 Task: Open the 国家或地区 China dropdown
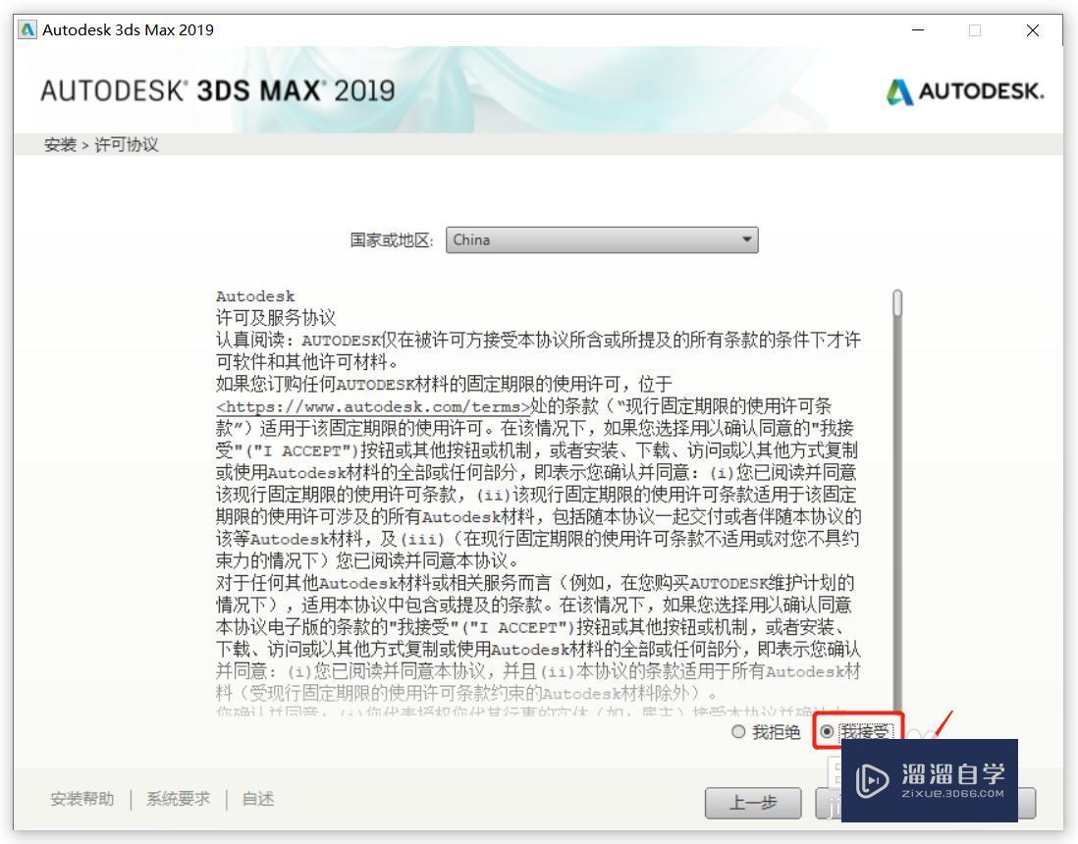pos(602,239)
